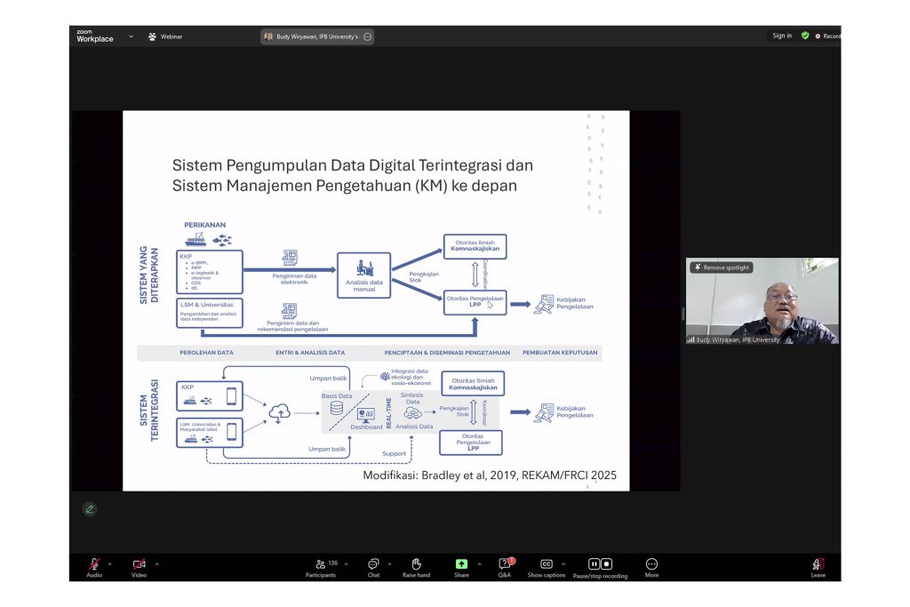Select the green annotation pencil tool

point(90,509)
